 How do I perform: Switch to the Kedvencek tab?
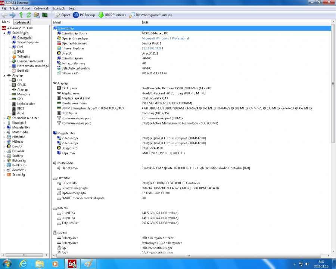click(22, 22)
